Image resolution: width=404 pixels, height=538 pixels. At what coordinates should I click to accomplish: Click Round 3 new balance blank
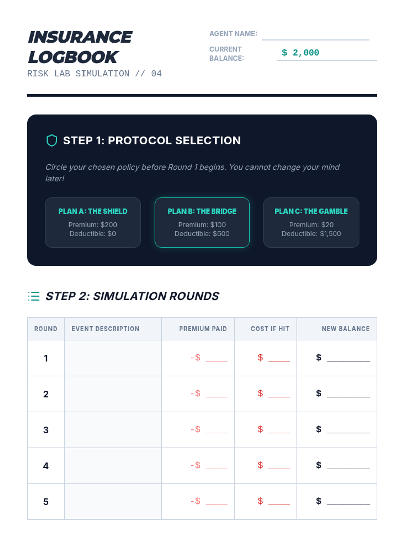coord(348,430)
